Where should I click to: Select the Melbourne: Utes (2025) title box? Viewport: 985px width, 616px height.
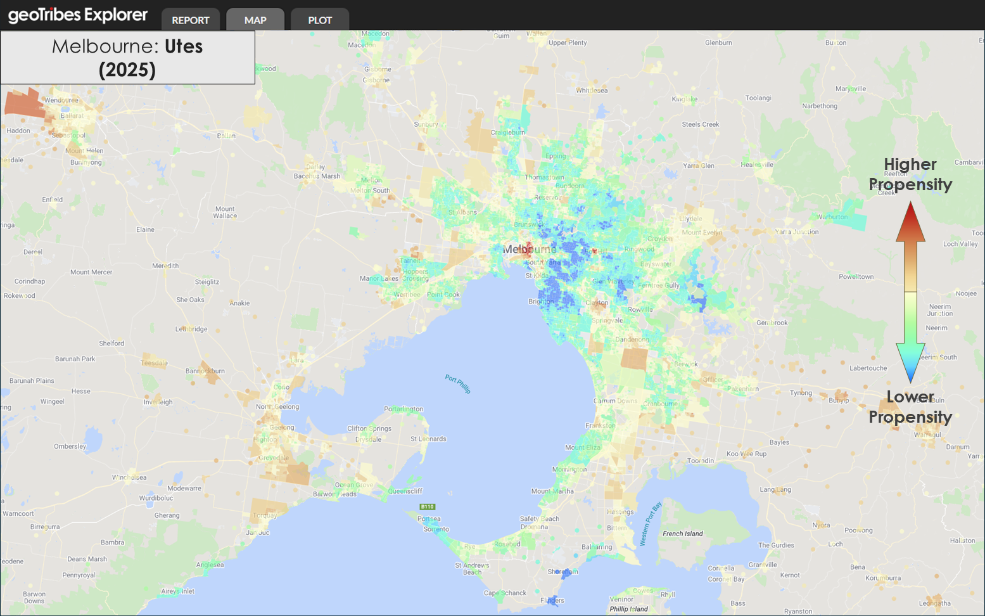click(x=127, y=58)
